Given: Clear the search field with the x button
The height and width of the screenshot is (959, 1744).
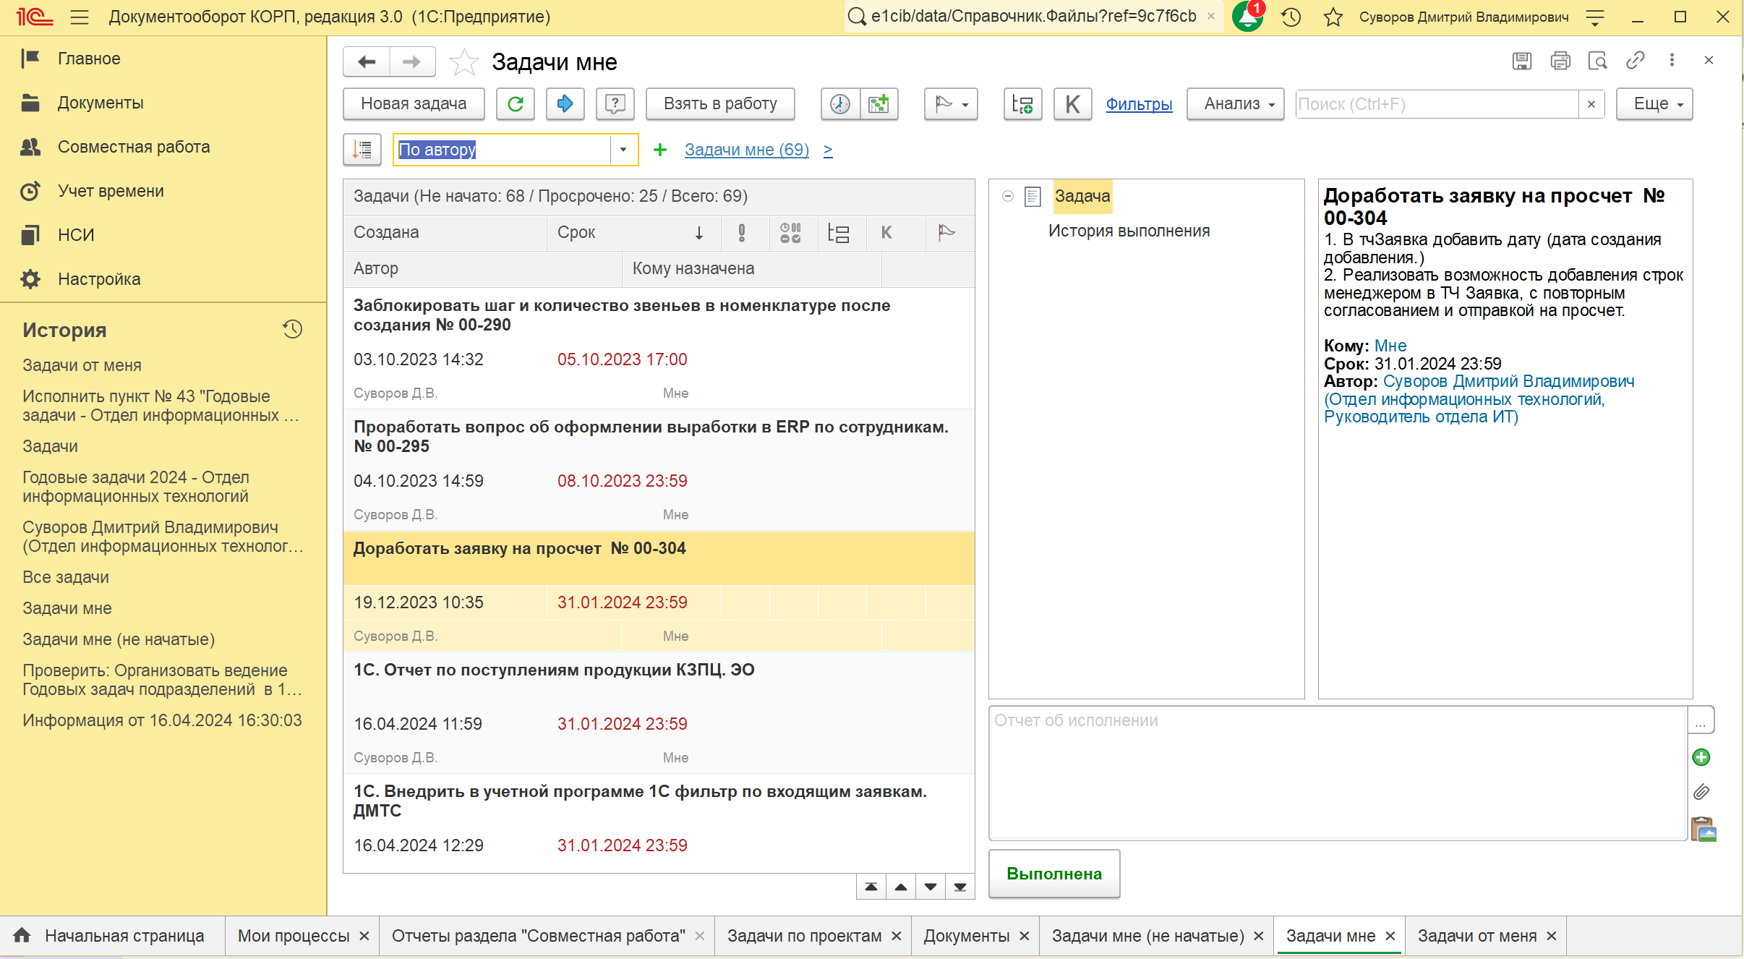Looking at the screenshot, I should [1591, 104].
